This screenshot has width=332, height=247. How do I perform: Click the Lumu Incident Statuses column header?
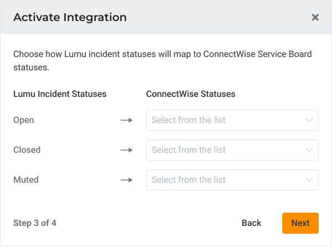point(60,94)
